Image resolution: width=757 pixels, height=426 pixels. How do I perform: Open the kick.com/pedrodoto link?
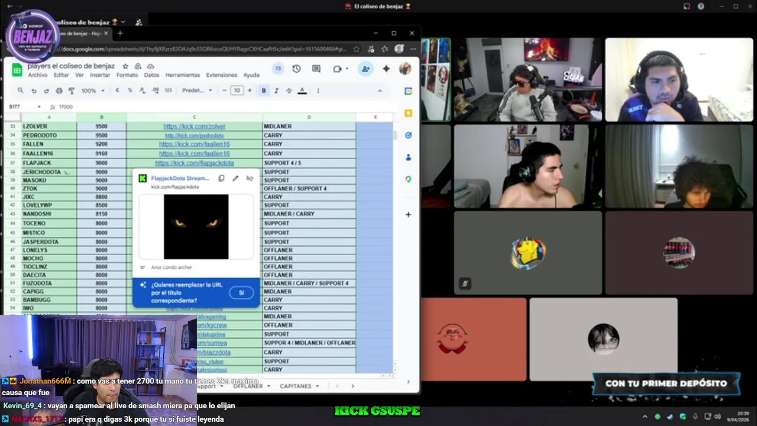click(x=194, y=135)
